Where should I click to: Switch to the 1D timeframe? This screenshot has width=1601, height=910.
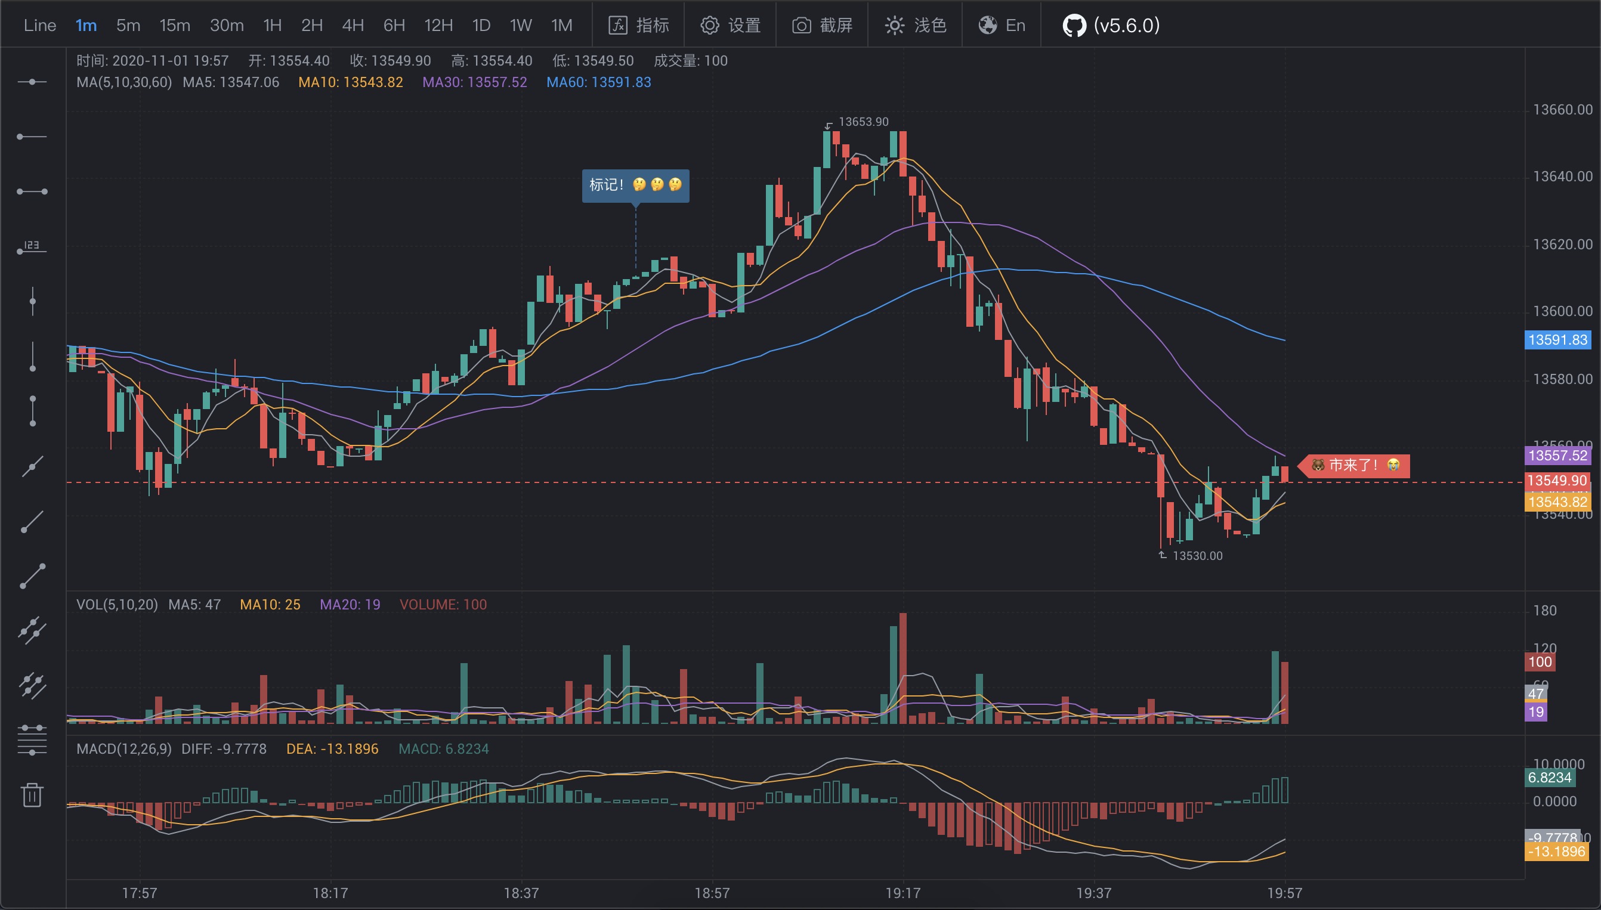[x=481, y=25]
